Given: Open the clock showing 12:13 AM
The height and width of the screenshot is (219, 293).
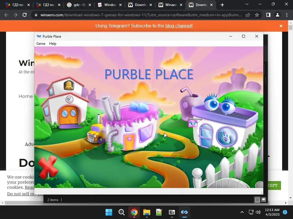Looking at the screenshot, I should 272,212.
